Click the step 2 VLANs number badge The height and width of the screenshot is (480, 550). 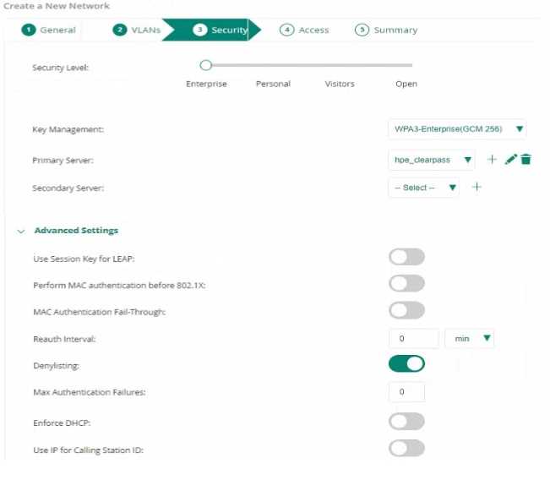pos(120,30)
